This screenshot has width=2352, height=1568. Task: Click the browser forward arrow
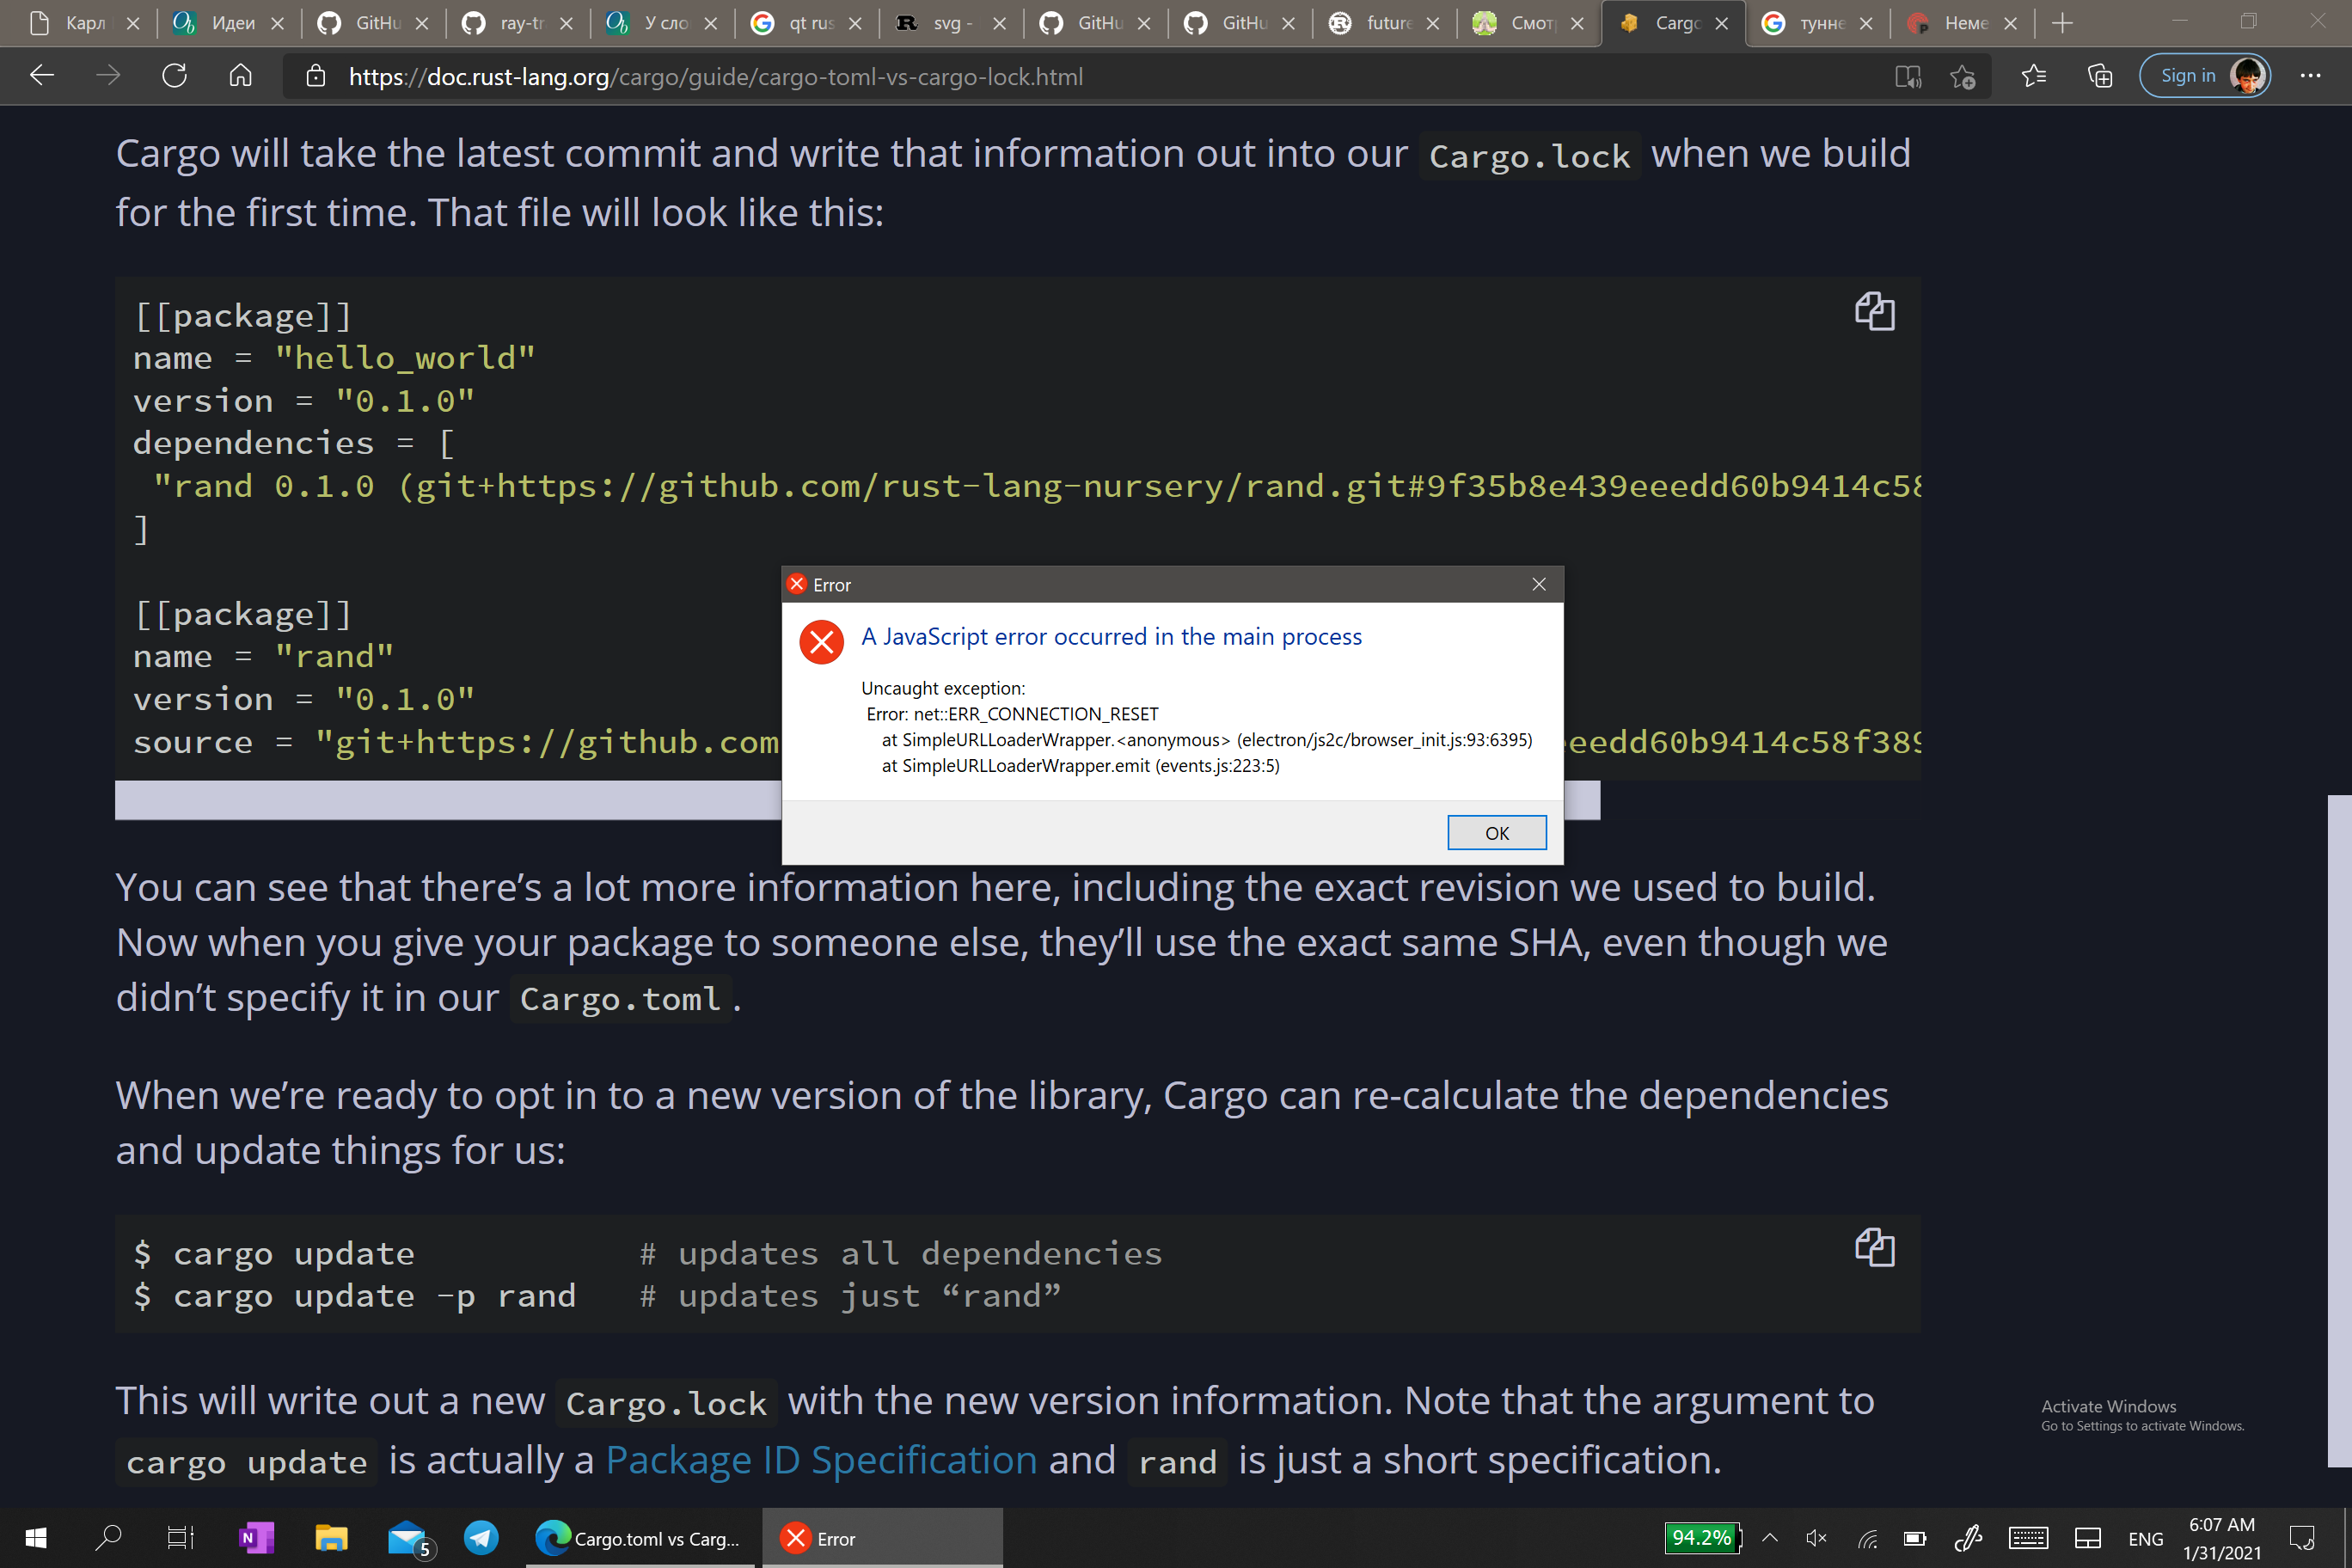108,76
